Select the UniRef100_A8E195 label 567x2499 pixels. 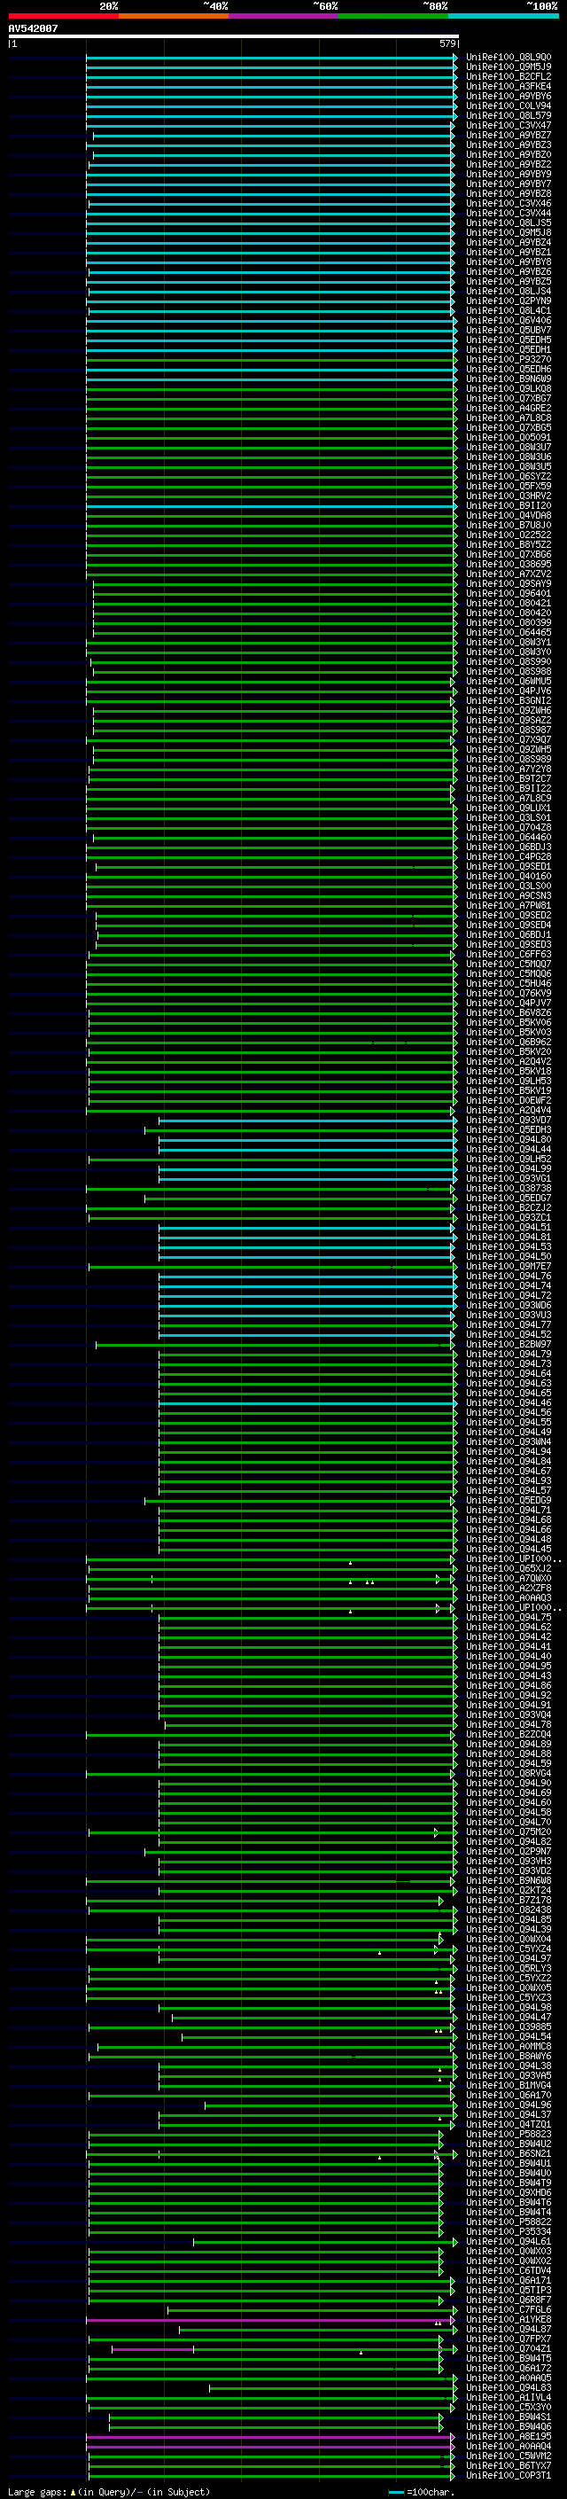509,2436
